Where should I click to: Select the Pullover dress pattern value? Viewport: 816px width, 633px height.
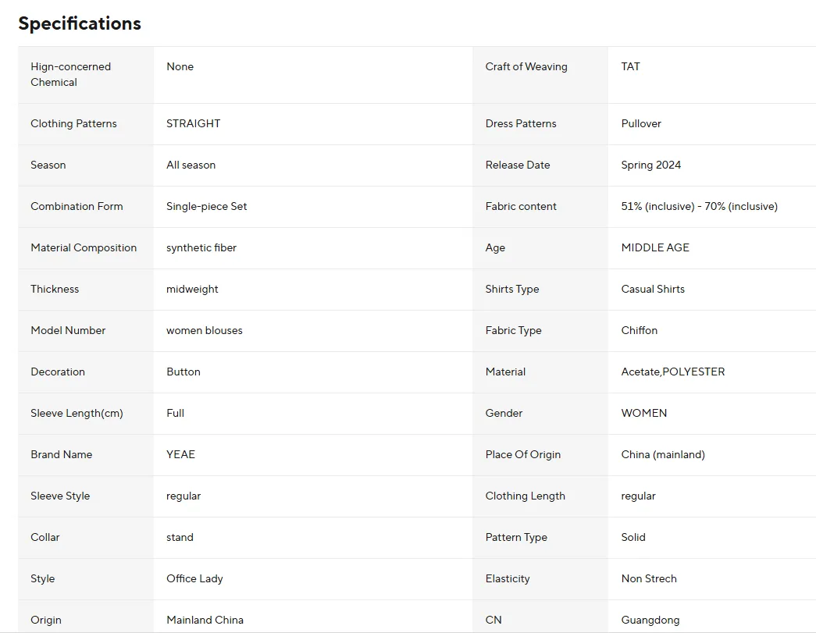click(x=641, y=123)
